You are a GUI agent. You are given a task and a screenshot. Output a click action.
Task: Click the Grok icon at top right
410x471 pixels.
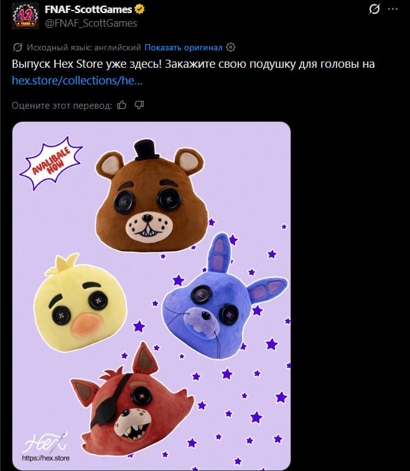(x=374, y=9)
